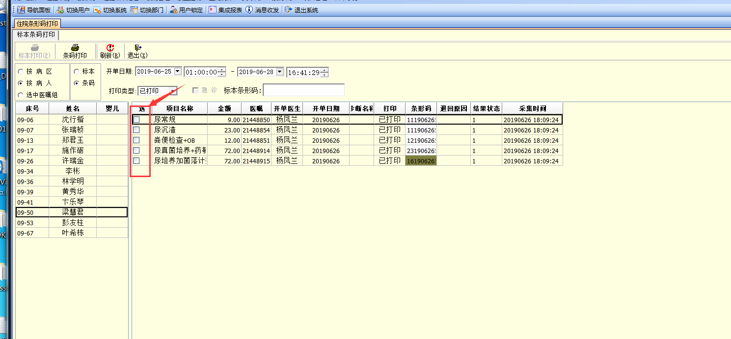Expand the 打印类型 dropdown
The width and height of the screenshot is (731, 339).
[x=173, y=91]
